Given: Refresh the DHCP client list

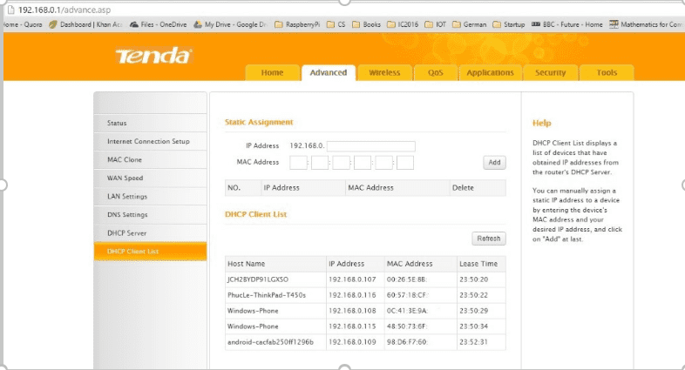Looking at the screenshot, I should (x=488, y=239).
